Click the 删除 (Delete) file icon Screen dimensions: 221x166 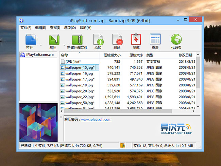[x=117, y=39]
